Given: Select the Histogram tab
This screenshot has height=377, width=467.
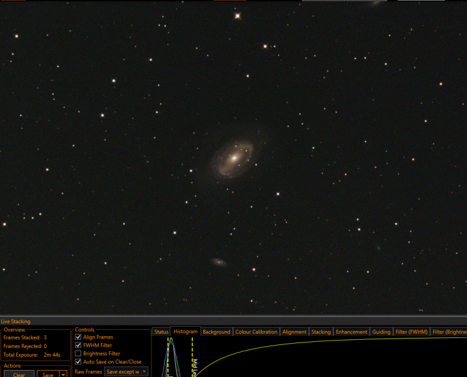Looking at the screenshot, I should coord(185,331).
